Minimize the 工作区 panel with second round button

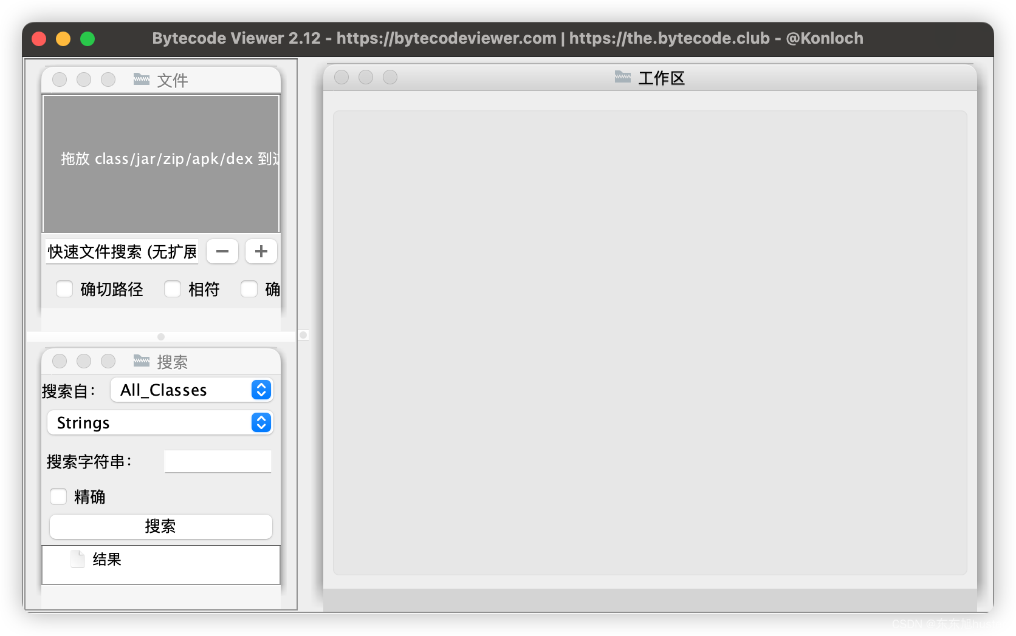(x=366, y=77)
